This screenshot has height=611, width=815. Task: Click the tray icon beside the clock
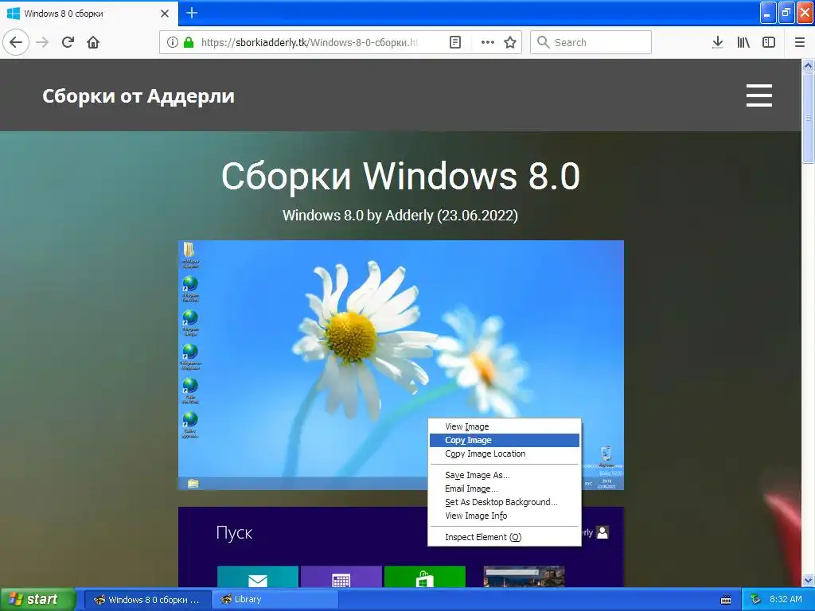click(755, 600)
